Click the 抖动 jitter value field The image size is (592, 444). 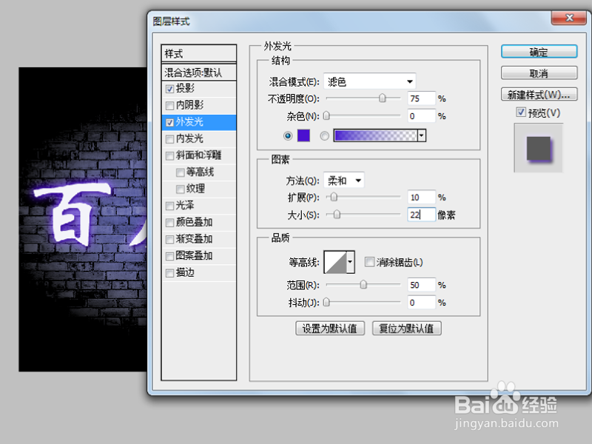[x=421, y=303]
